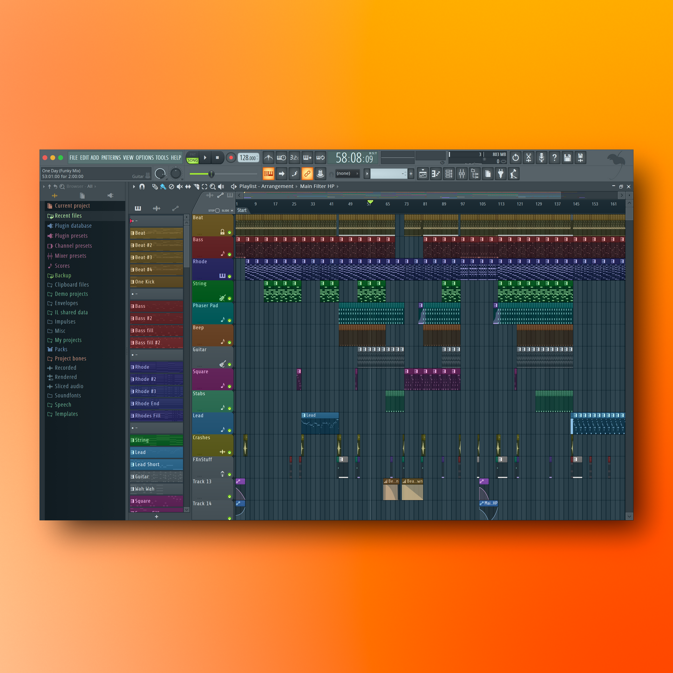Select the Paint brush tool
This screenshot has width=673, height=673.
click(x=163, y=187)
